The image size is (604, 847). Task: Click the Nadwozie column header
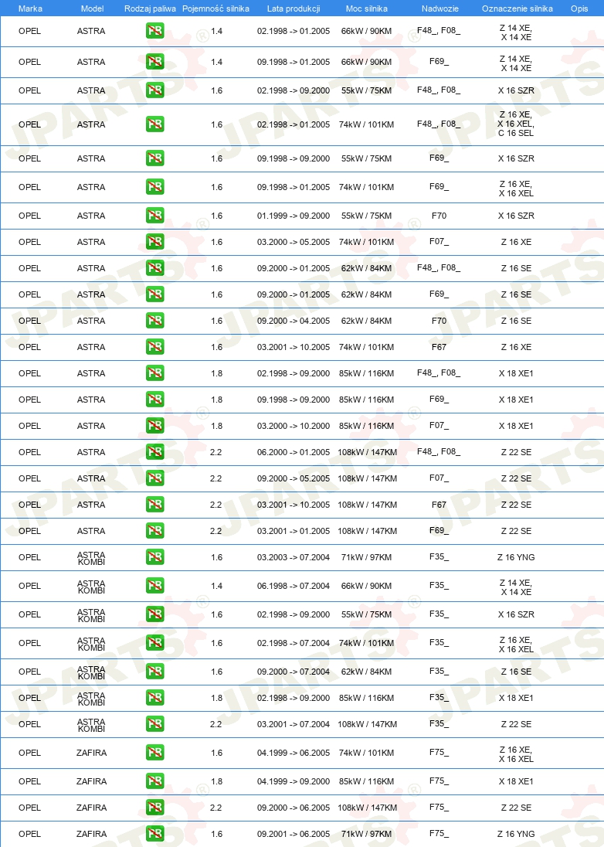(440, 9)
